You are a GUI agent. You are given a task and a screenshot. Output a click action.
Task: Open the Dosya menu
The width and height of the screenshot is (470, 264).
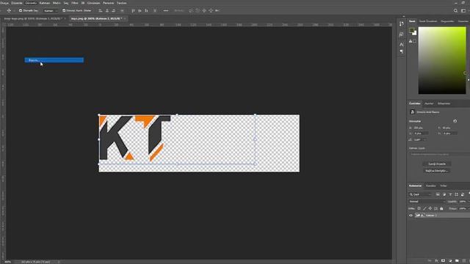4,3
